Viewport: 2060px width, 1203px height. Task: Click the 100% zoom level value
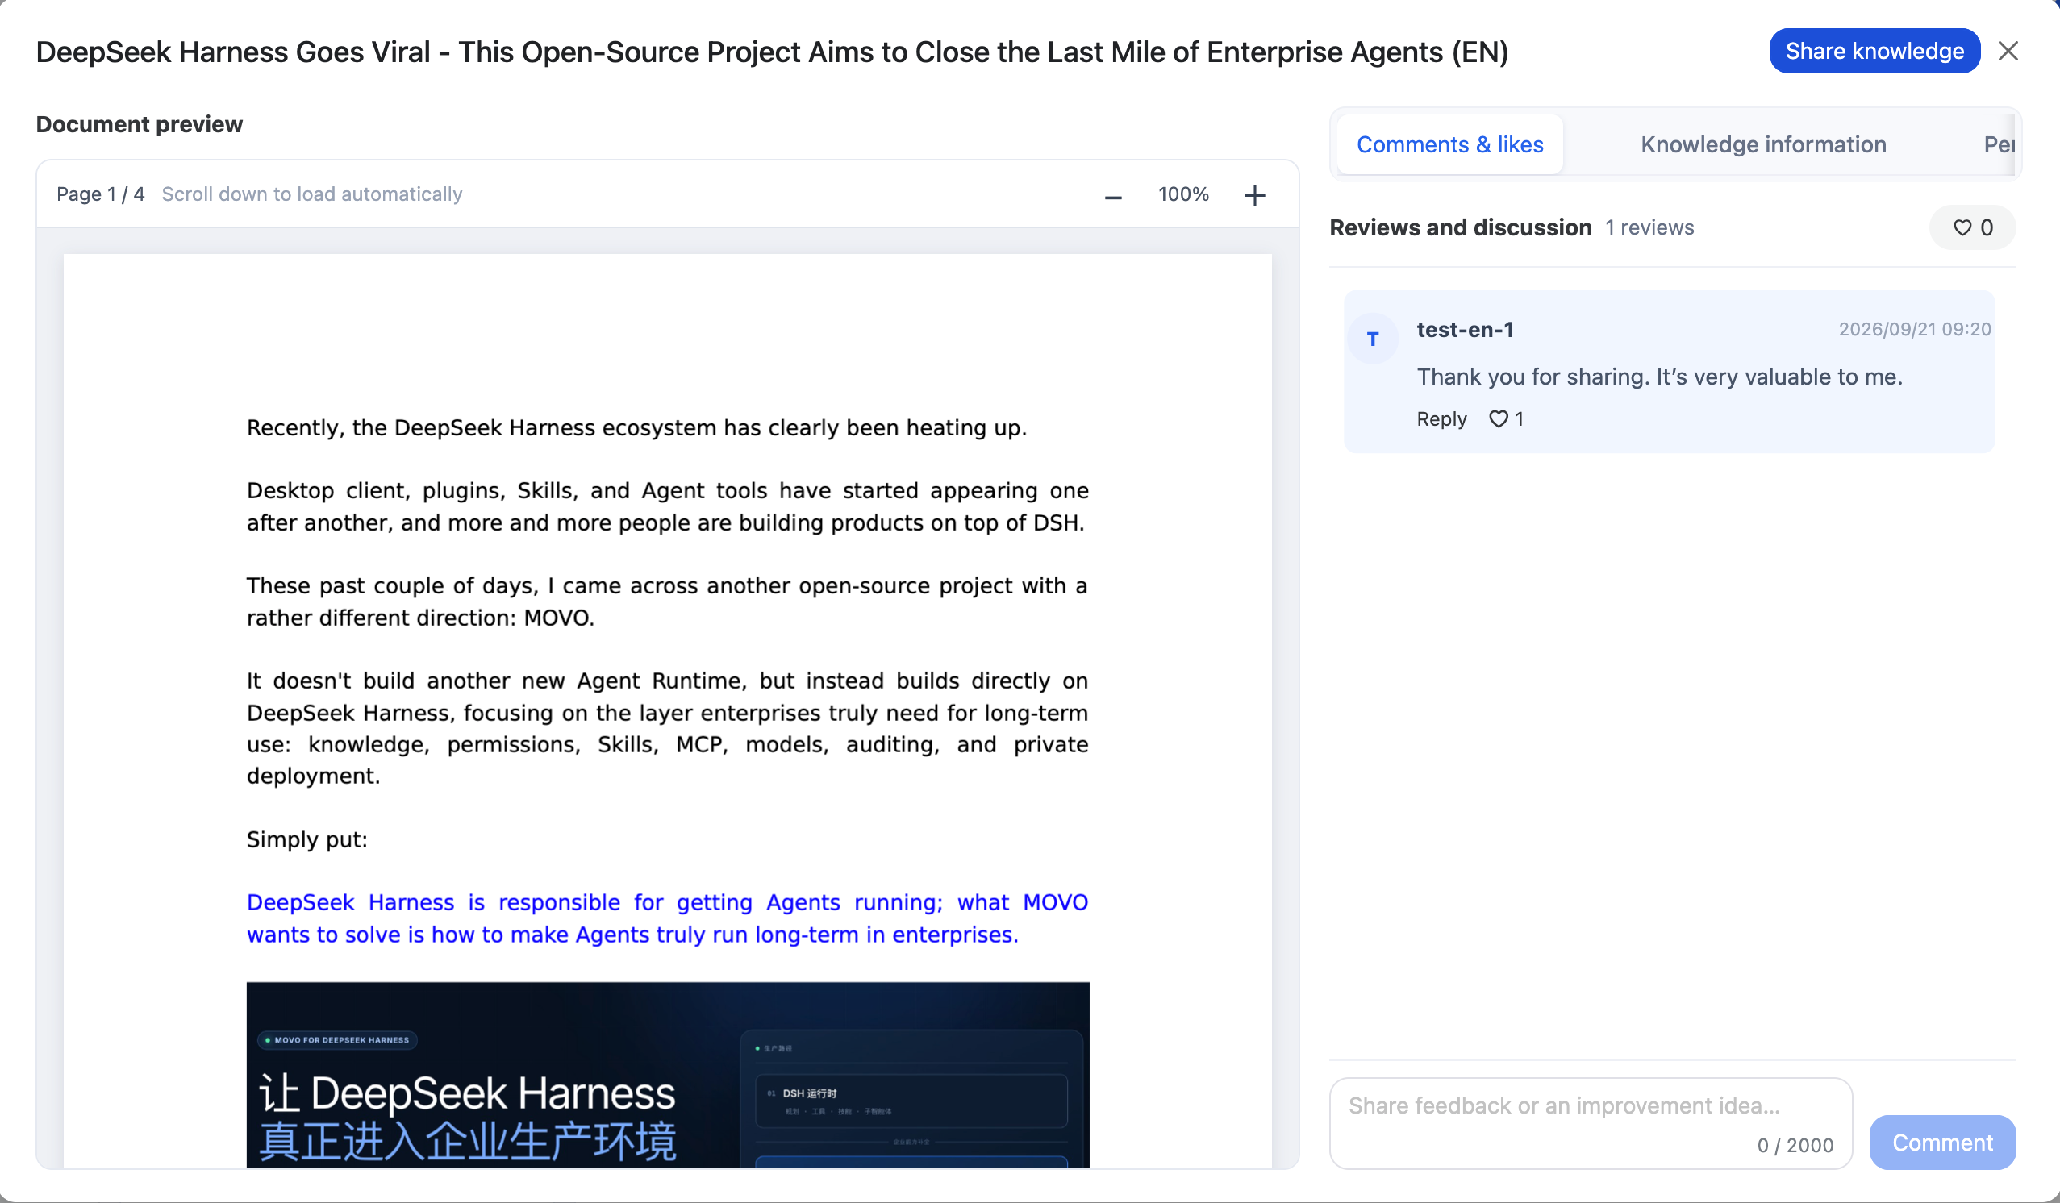pyautogui.click(x=1183, y=194)
